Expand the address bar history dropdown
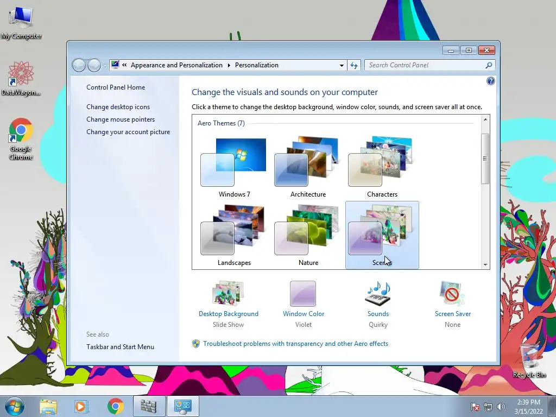 tap(342, 65)
